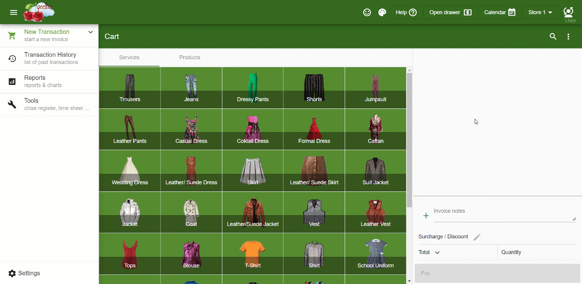Click the search icon in Cart header

click(x=553, y=37)
